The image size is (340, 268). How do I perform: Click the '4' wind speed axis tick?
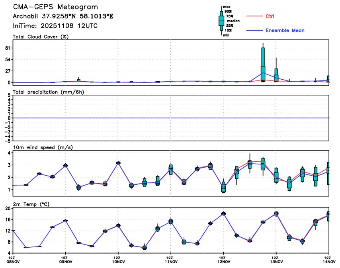tap(9, 153)
